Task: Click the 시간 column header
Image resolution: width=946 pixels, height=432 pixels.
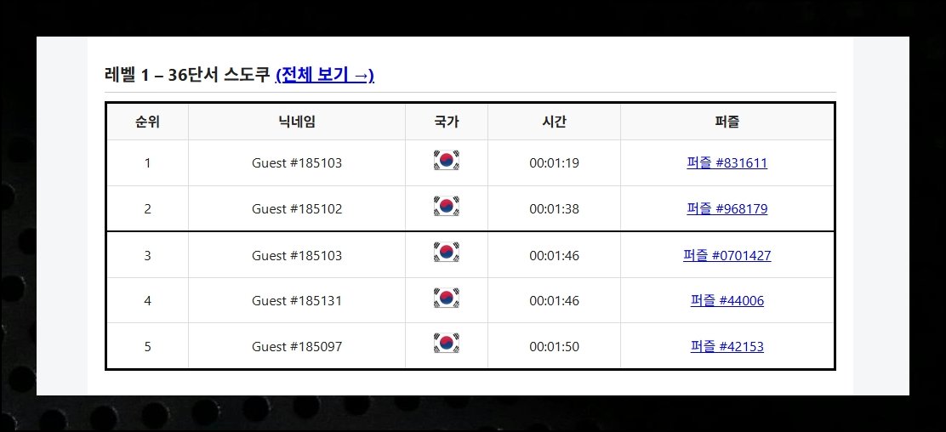Action: [554, 122]
